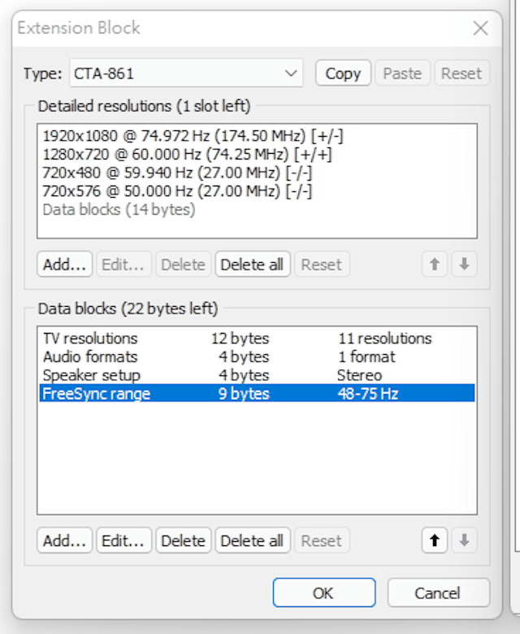Add a new data block
Image resolution: width=520 pixels, height=634 pixels.
tap(64, 540)
